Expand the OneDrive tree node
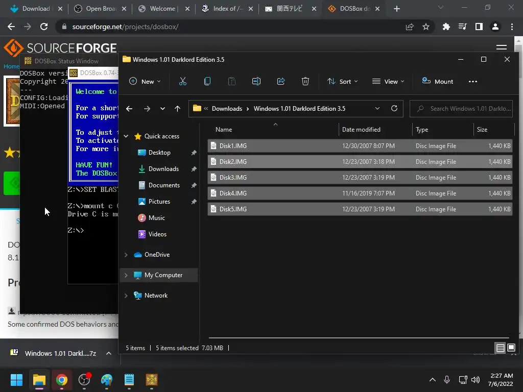The image size is (523, 392). pos(126,255)
